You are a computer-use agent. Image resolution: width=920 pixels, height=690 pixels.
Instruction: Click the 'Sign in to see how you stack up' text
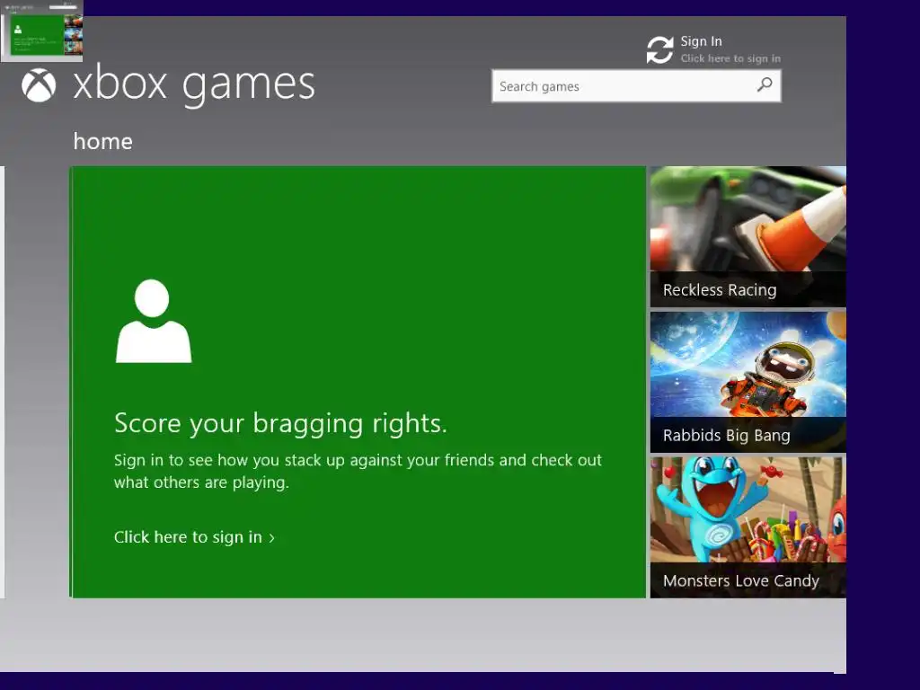click(358, 471)
